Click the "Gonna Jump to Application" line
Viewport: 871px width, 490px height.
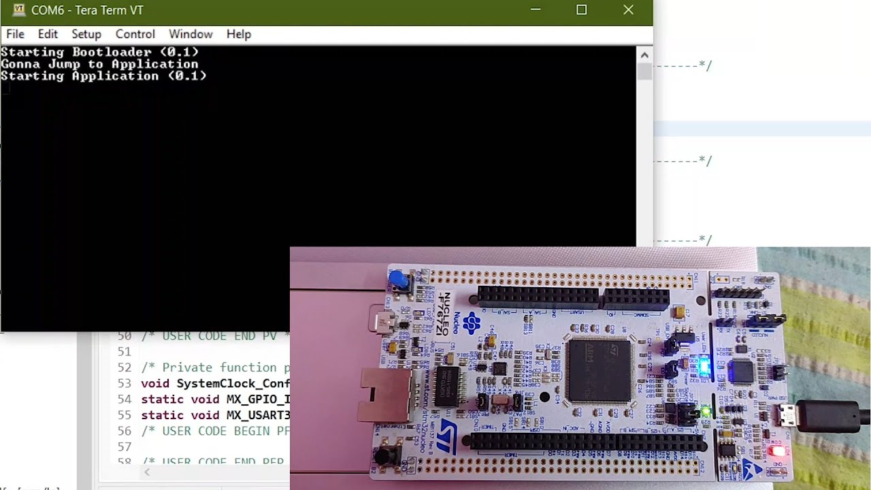pyautogui.click(x=100, y=64)
